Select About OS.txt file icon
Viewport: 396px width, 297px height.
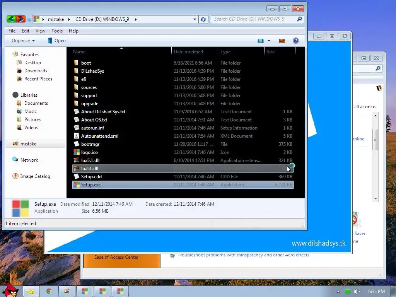click(76, 119)
